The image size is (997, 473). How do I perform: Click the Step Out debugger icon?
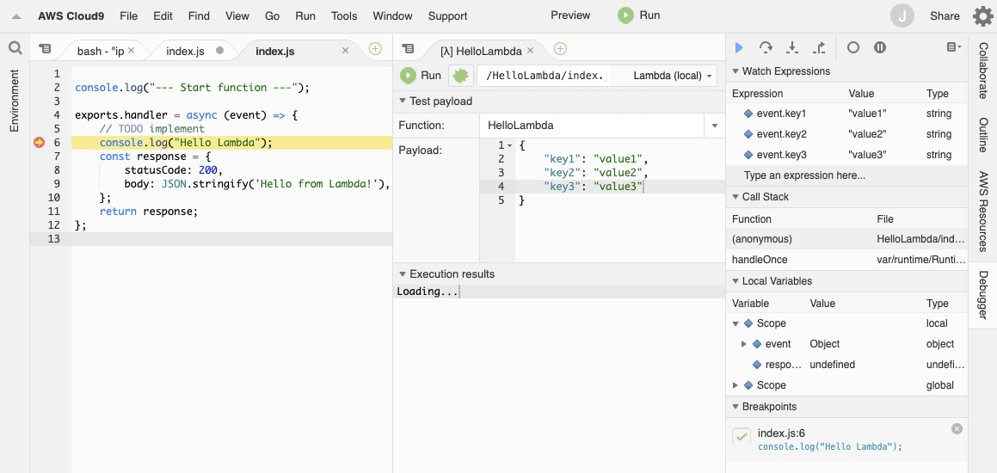[819, 47]
